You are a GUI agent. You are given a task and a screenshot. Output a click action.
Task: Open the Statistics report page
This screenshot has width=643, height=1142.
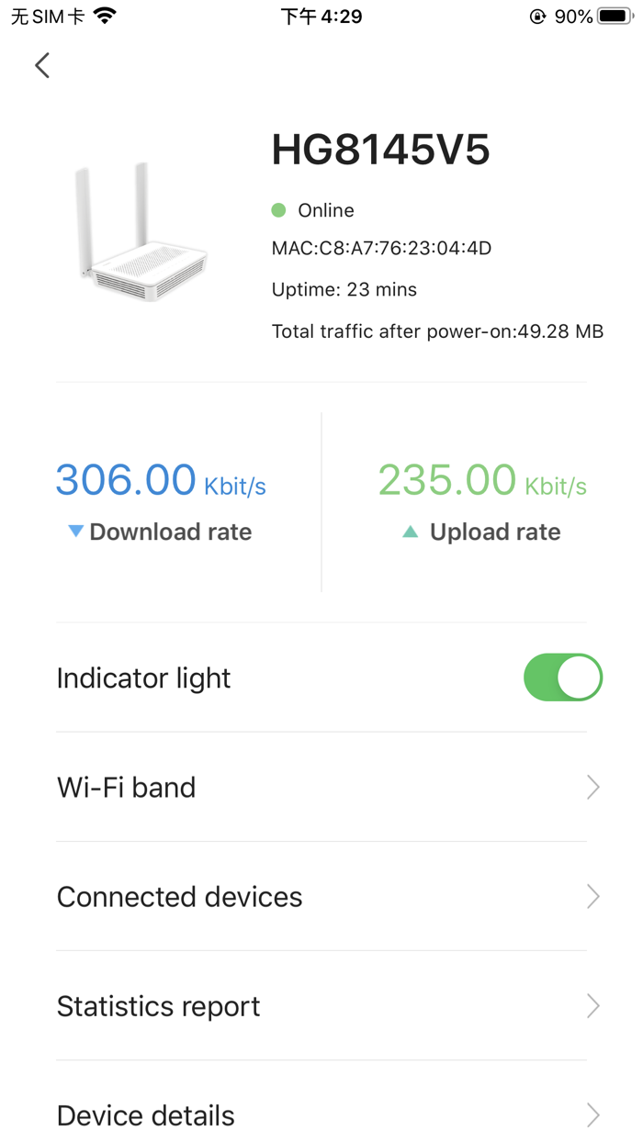click(x=276, y=1006)
